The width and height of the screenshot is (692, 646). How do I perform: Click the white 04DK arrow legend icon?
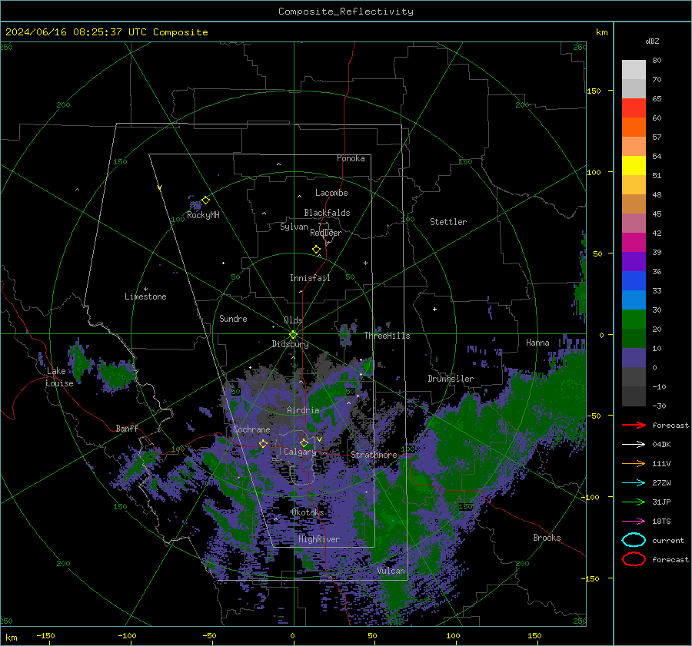(x=634, y=445)
